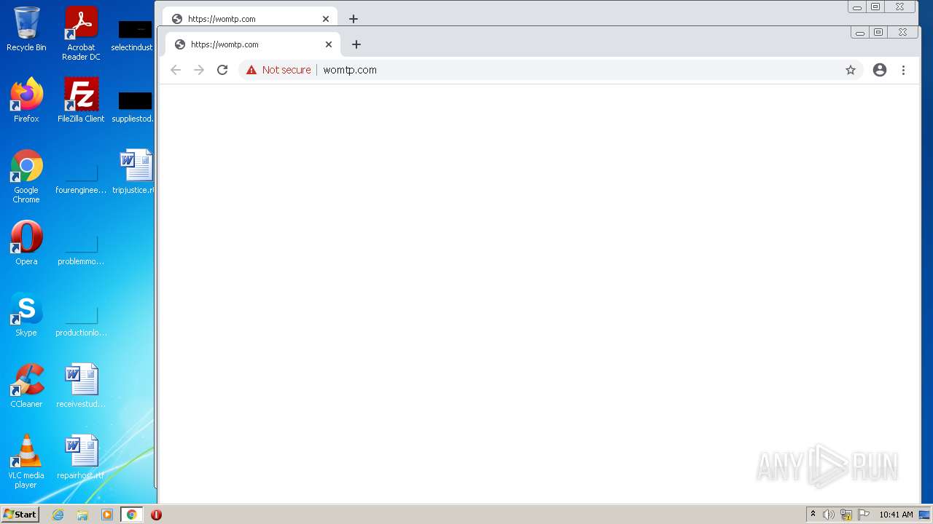Select the repairhost.rtf file
933x524 pixels.
click(x=81, y=457)
